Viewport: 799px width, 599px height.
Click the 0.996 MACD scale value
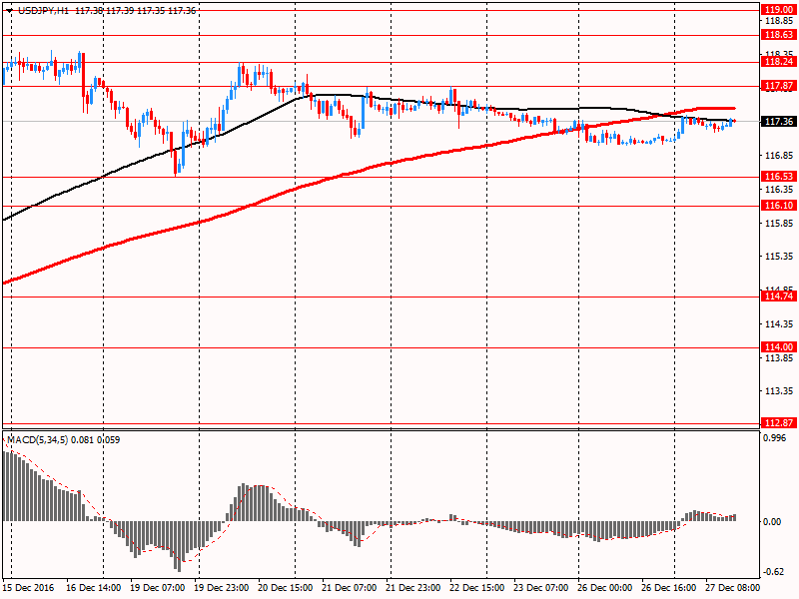pos(775,438)
